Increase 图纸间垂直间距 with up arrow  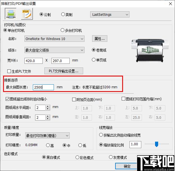pyautogui.click(x=48, y=116)
